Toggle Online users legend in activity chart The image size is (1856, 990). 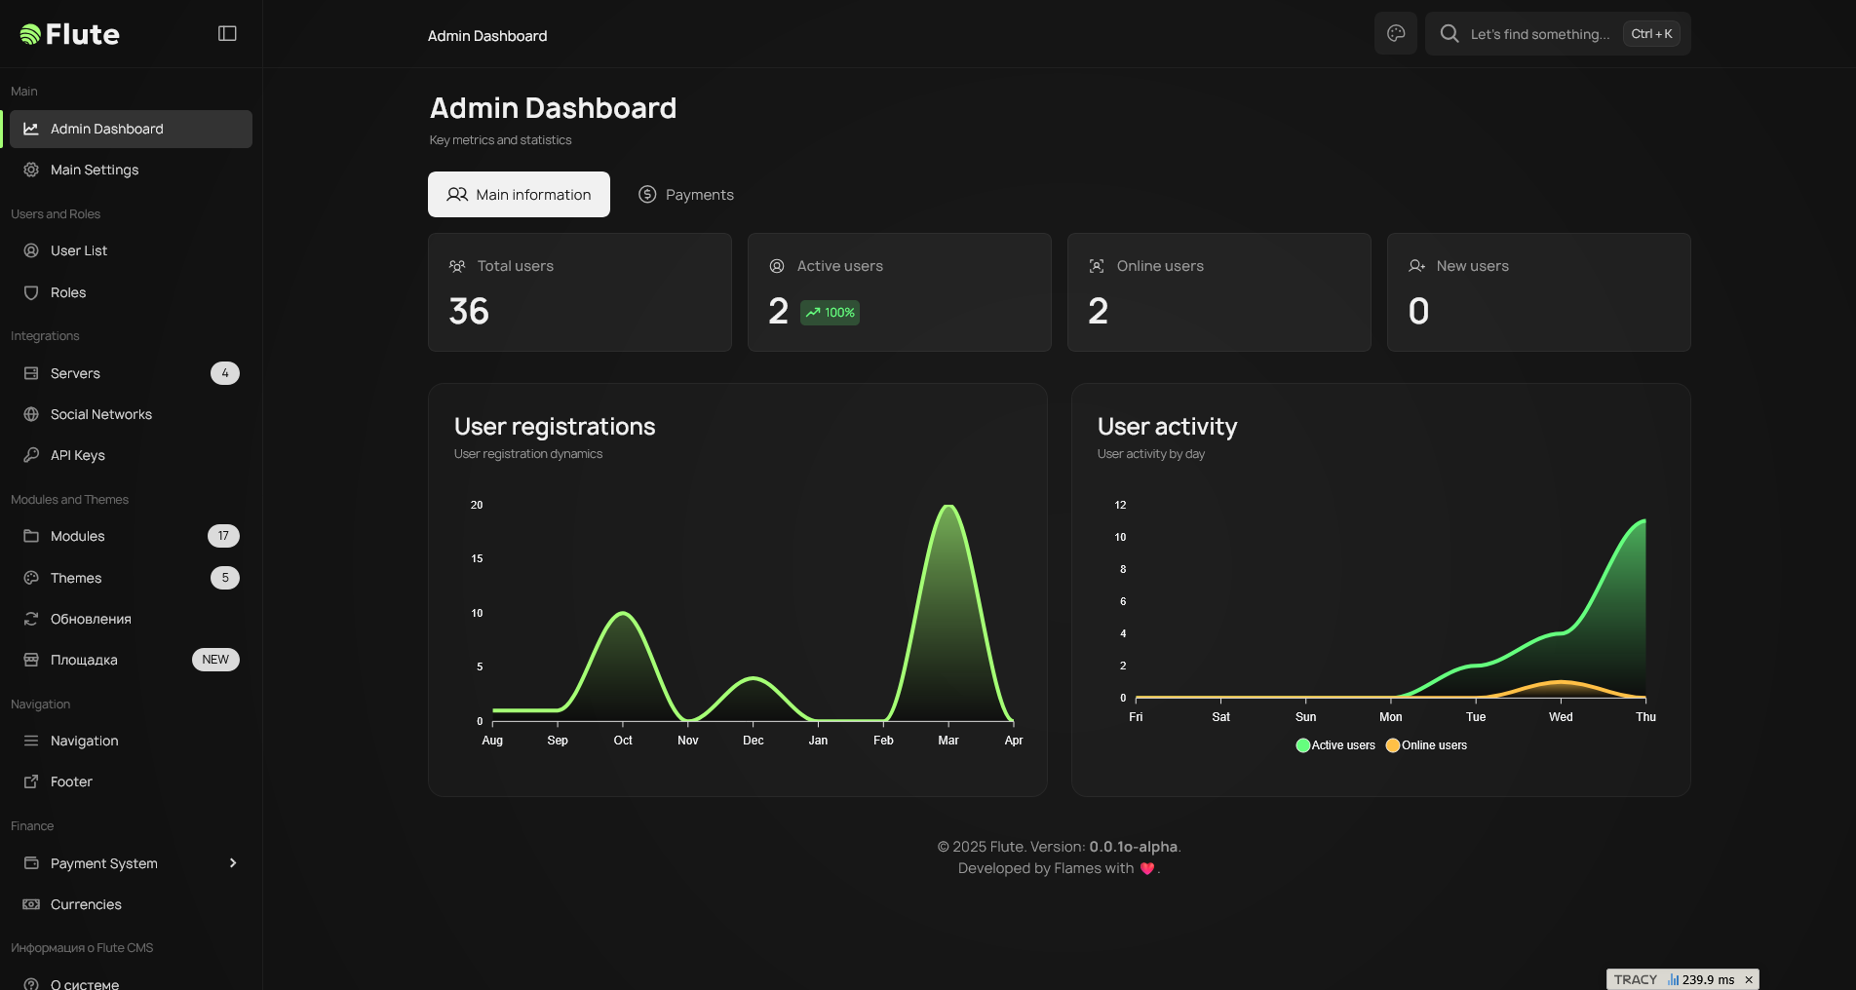click(x=1426, y=745)
